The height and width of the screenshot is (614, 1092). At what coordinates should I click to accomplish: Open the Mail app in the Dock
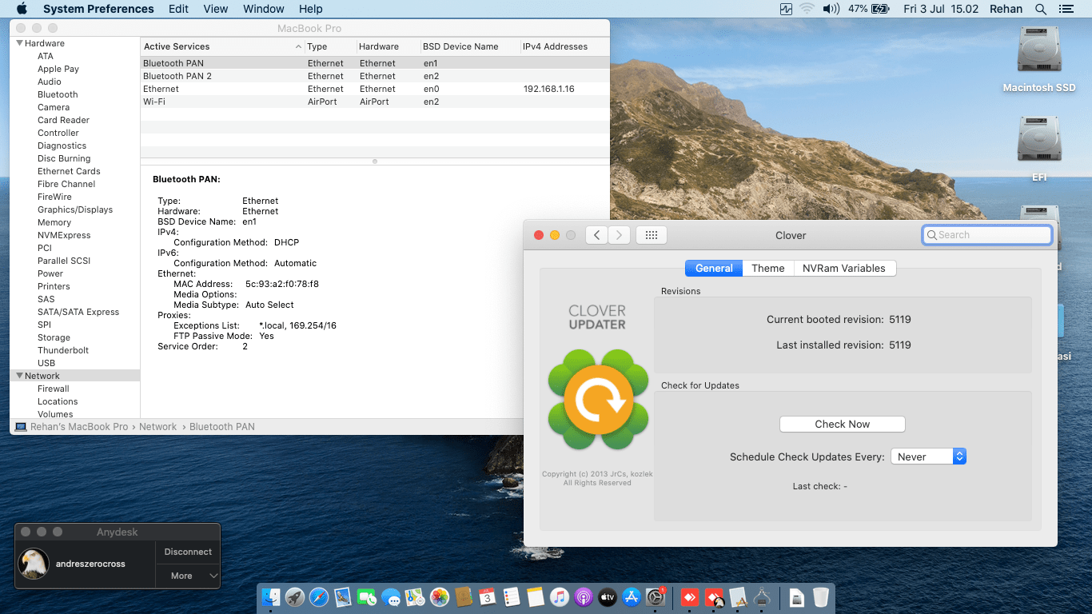pos(343,597)
